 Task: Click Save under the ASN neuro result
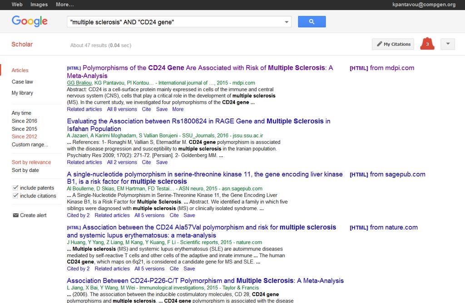pyautogui.click(x=189, y=215)
